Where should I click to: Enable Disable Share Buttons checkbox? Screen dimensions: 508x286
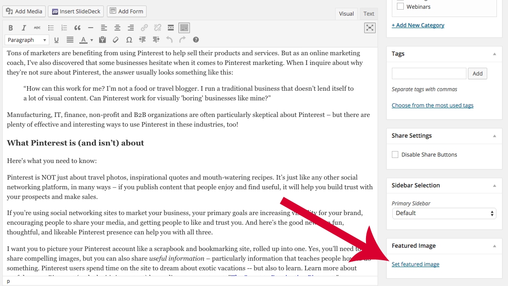pyautogui.click(x=395, y=155)
